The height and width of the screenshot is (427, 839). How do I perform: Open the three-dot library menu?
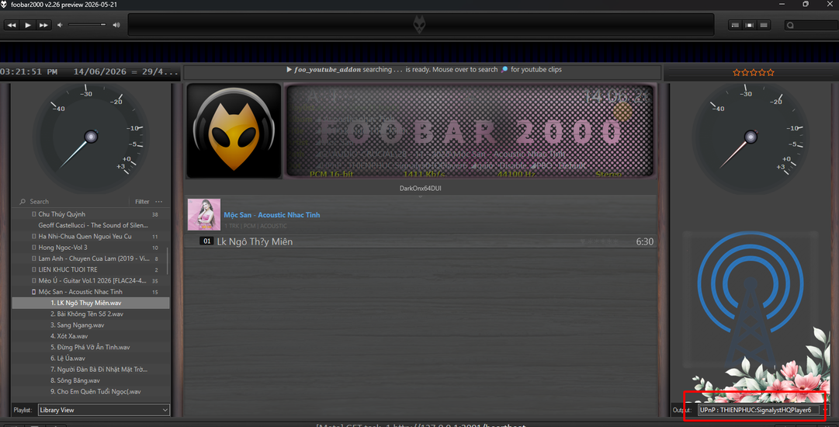159,202
